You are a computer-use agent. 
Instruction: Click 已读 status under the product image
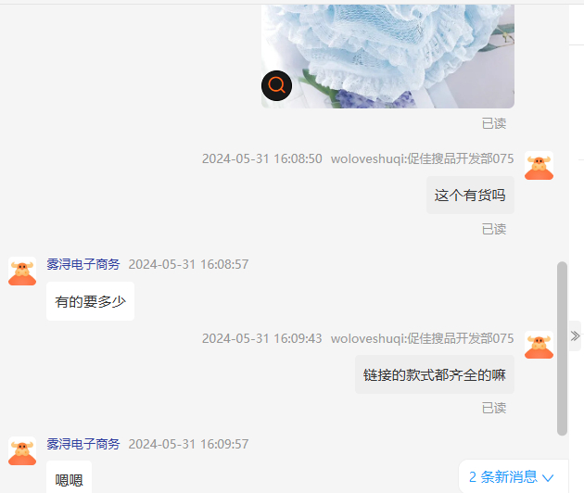(494, 123)
